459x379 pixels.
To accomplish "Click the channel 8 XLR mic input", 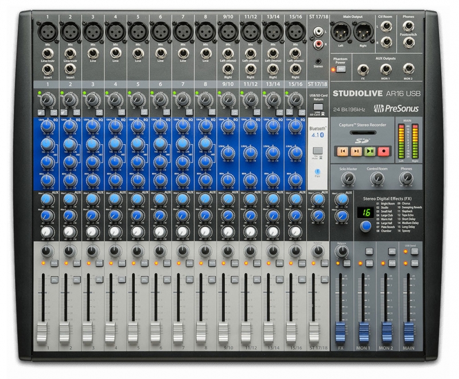I will coord(205,32).
